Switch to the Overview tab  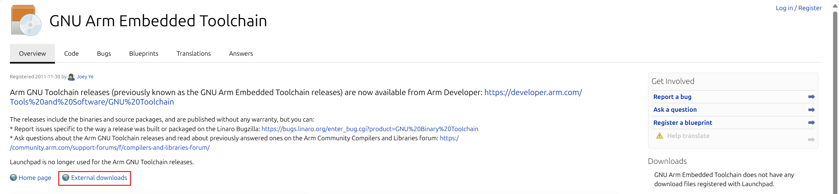tap(32, 53)
